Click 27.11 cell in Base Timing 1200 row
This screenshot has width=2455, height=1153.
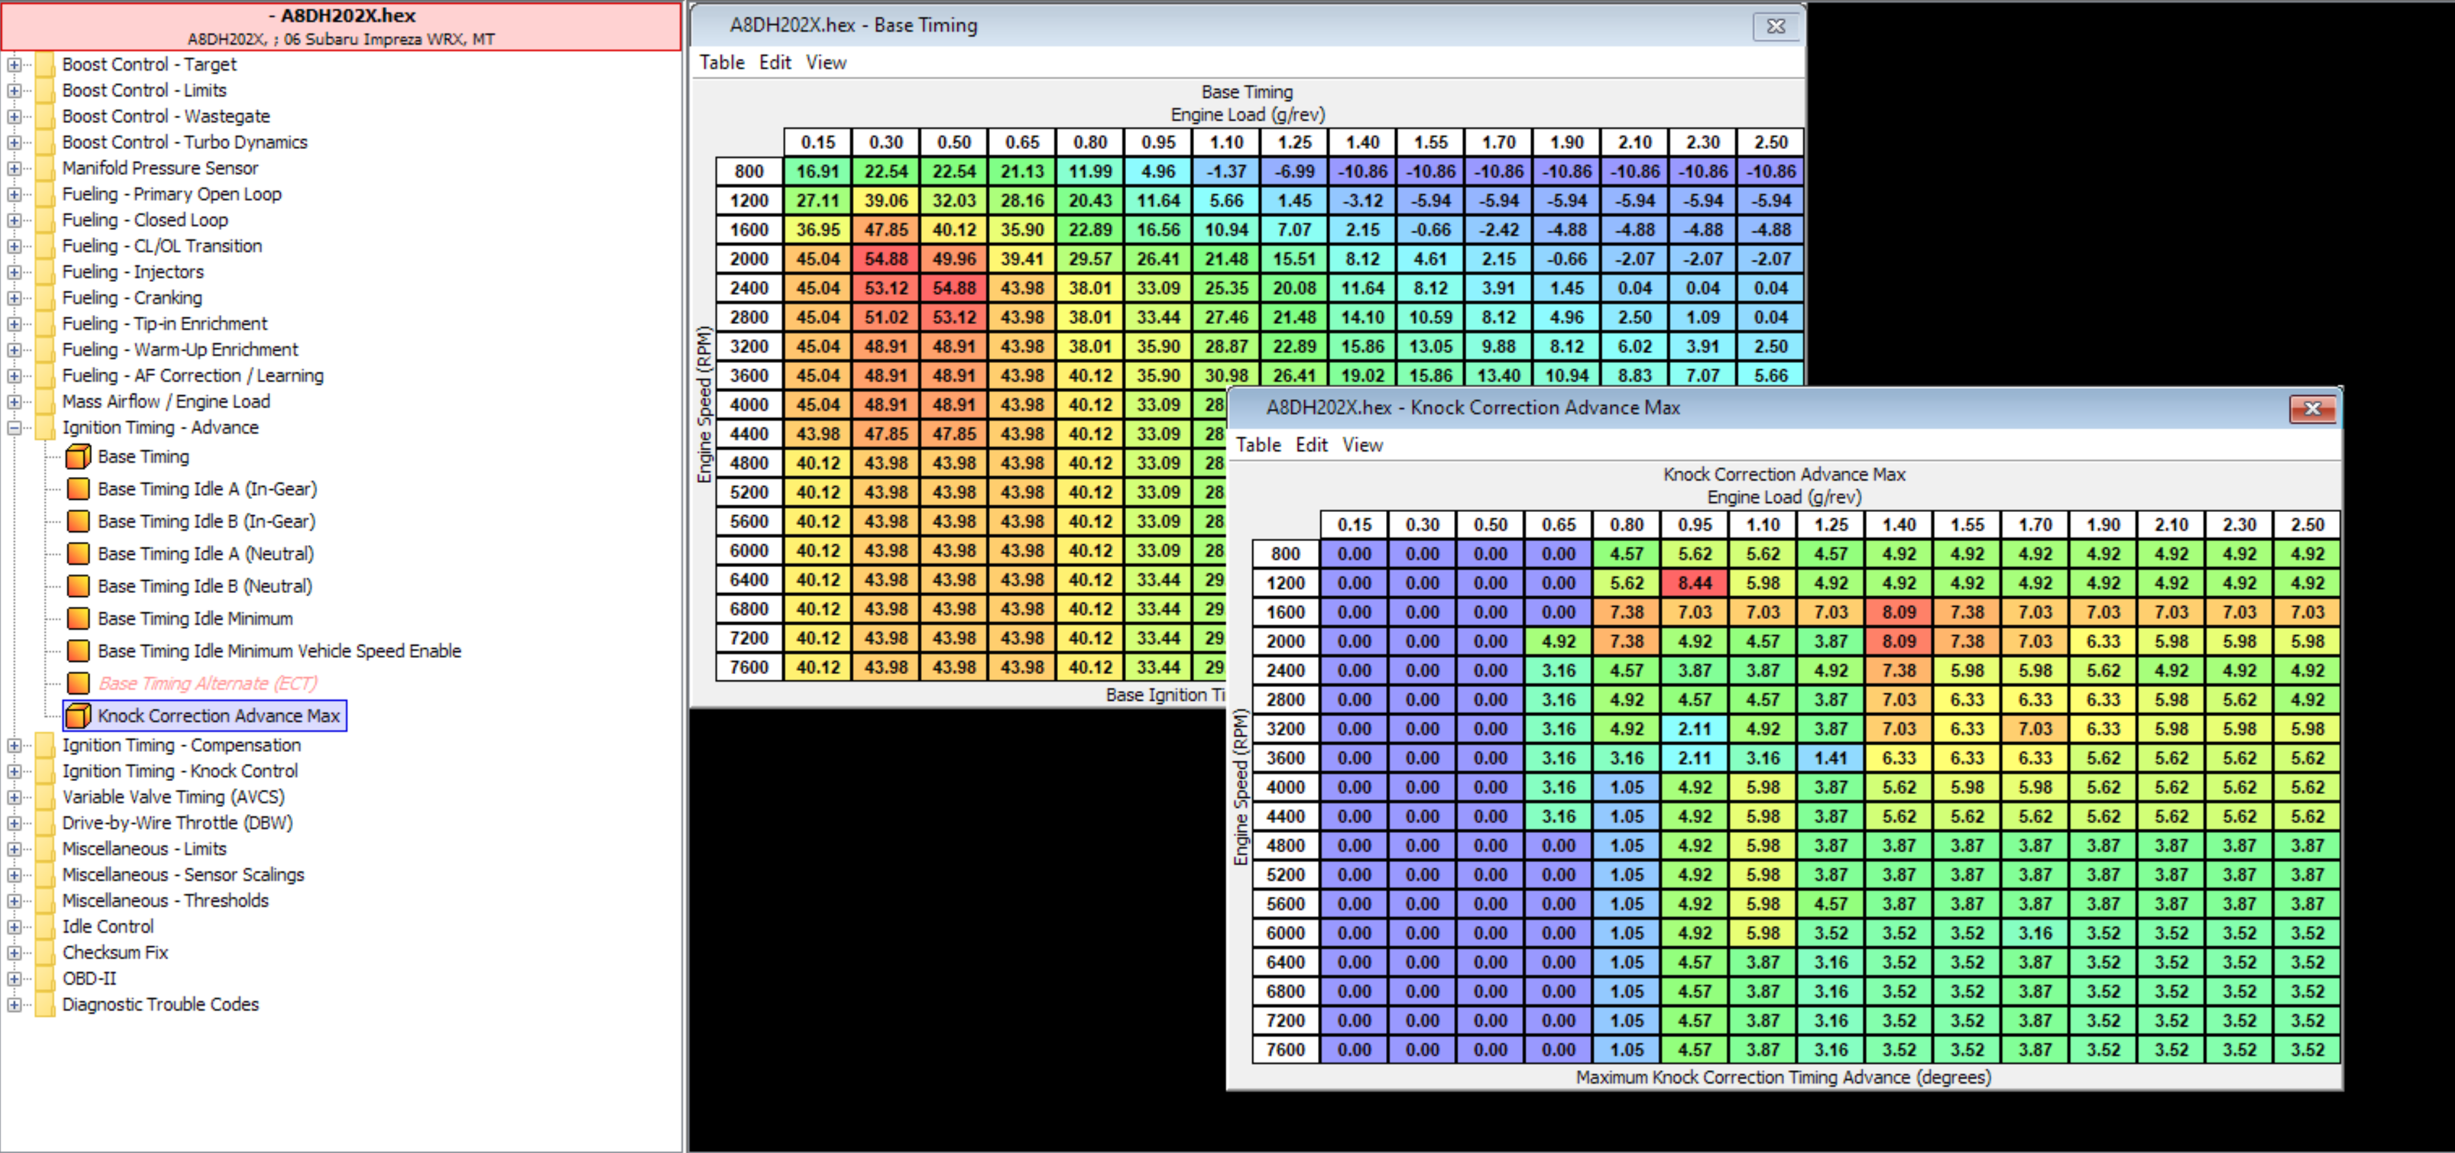(817, 201)
